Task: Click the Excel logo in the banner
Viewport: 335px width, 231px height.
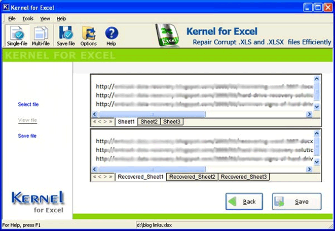Action: tap(167, 36)
